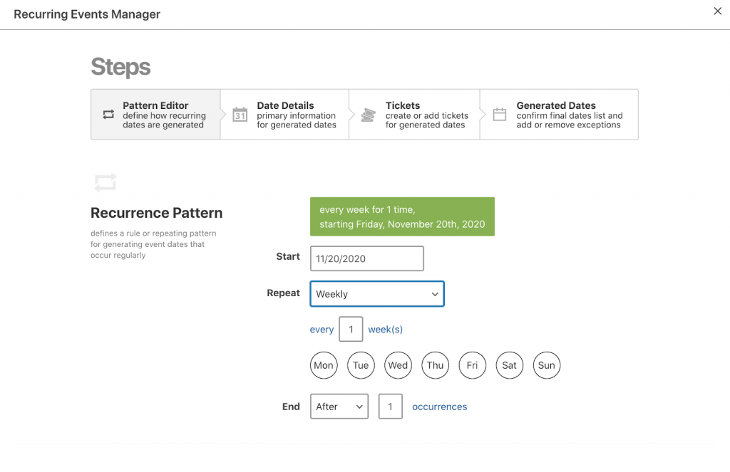Click the 'every' label
This screenshot has width=730, height=472.
(x=322, y=330)
